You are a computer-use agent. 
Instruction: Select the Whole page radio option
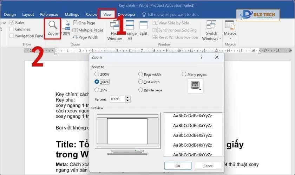tap(140, 90)
